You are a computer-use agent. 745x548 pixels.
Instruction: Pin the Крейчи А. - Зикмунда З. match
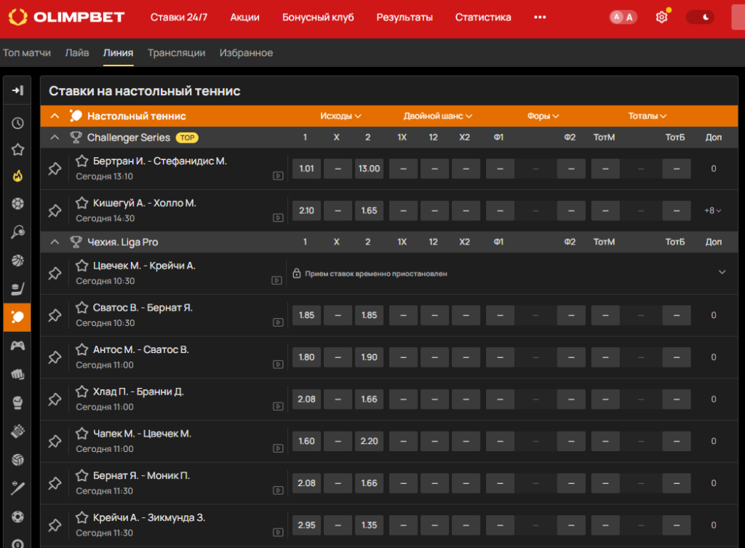55,525
